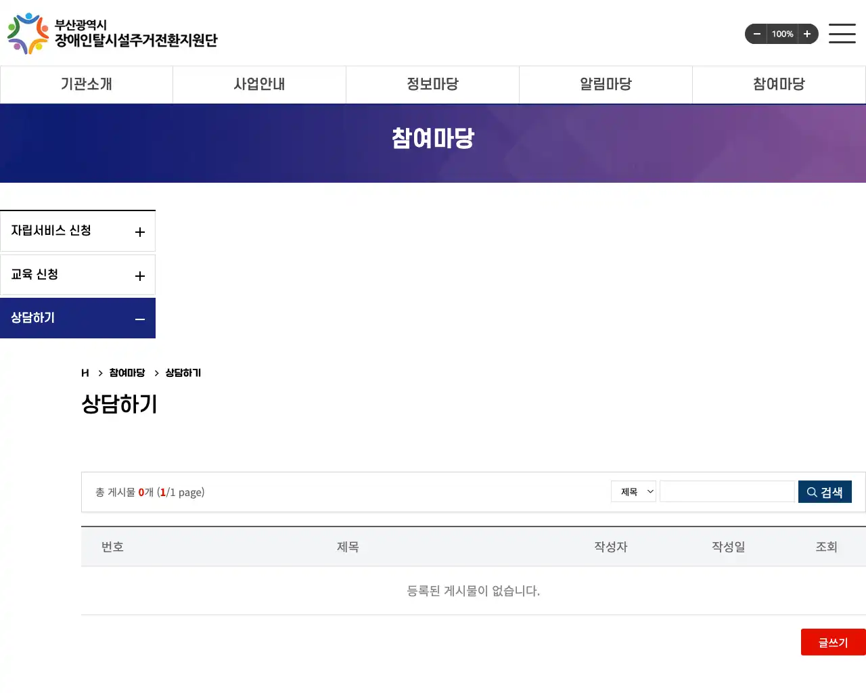Click the 100% zoom level indicator
866x693 pixels.
pyautogui.click(x=782, y=34)
